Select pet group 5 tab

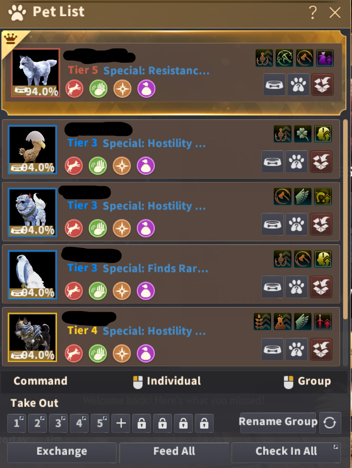(100, 423)
